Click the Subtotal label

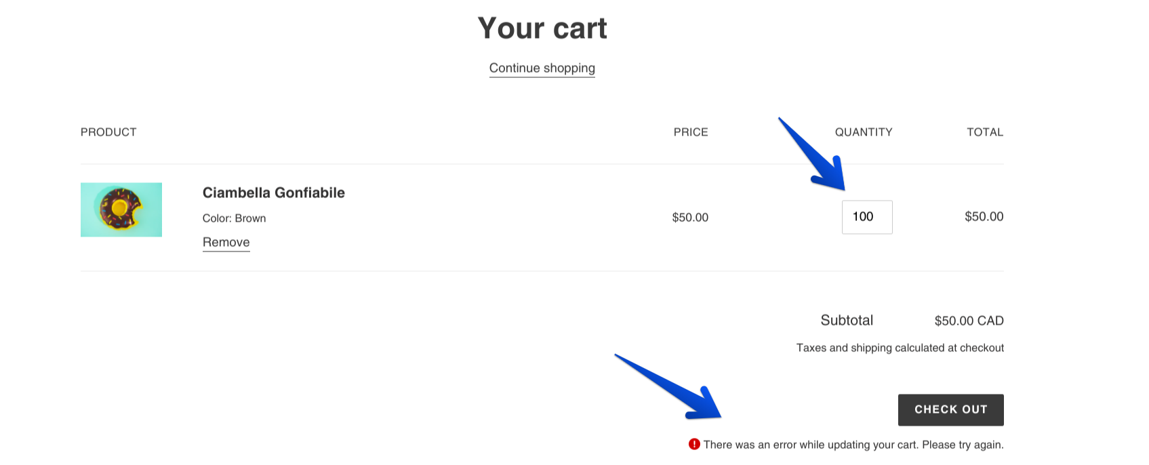847,320
